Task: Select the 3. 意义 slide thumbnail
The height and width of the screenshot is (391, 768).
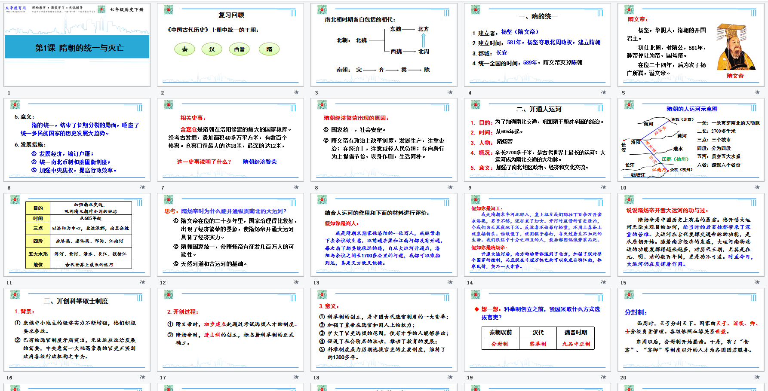Action: pos(384,330)
